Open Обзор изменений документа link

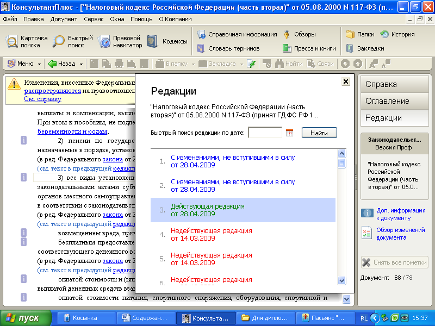(400, 234)
